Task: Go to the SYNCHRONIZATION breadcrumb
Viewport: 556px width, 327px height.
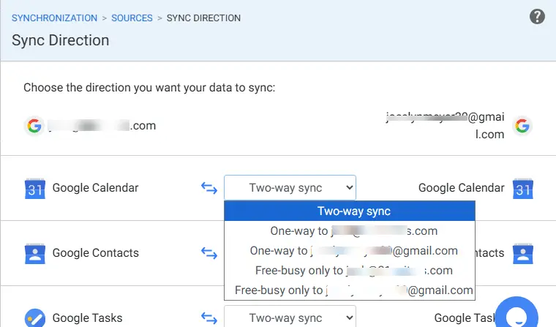Action: click(x=54, y=18)
